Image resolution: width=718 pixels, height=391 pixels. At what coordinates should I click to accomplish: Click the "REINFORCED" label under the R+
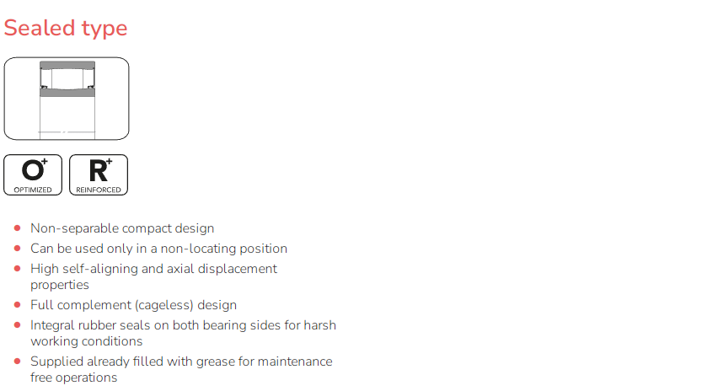click(99, 190)
